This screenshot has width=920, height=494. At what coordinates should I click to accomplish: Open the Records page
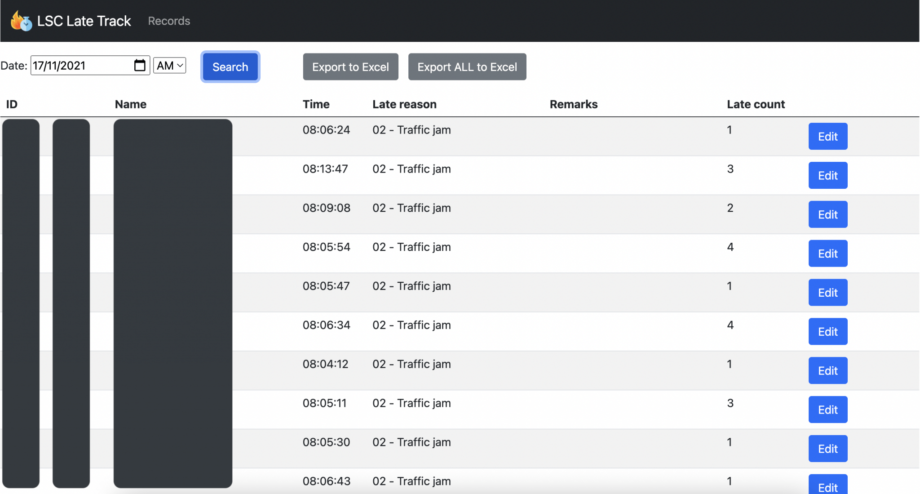(168, 21)
